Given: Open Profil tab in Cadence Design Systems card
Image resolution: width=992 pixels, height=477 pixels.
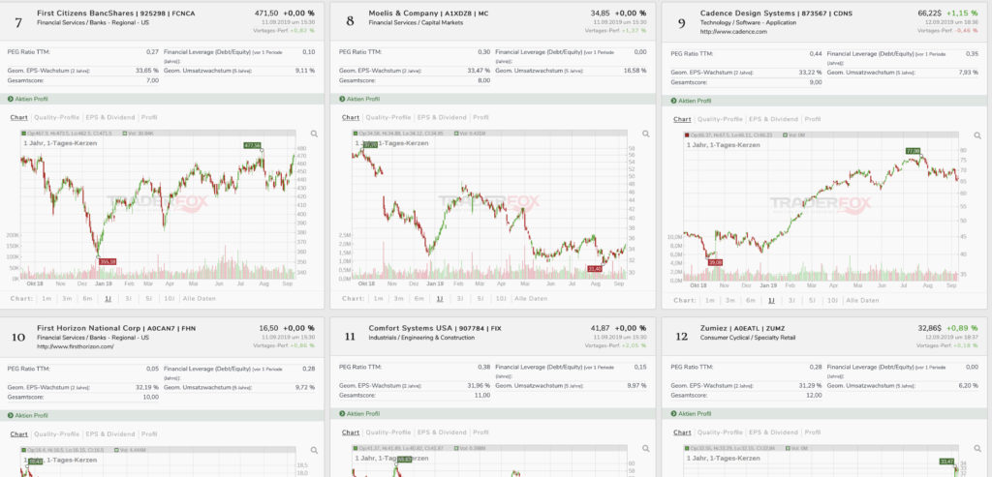Looking at the screenshot, I should (813, 119).
